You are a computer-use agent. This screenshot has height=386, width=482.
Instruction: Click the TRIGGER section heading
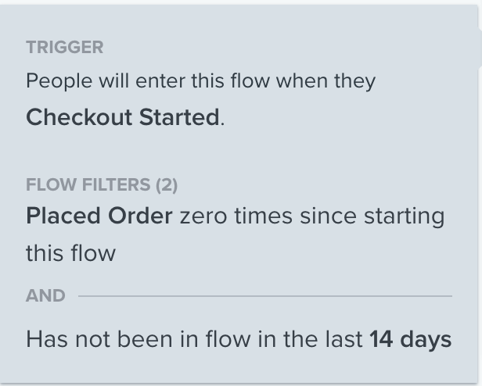[64, 47]
